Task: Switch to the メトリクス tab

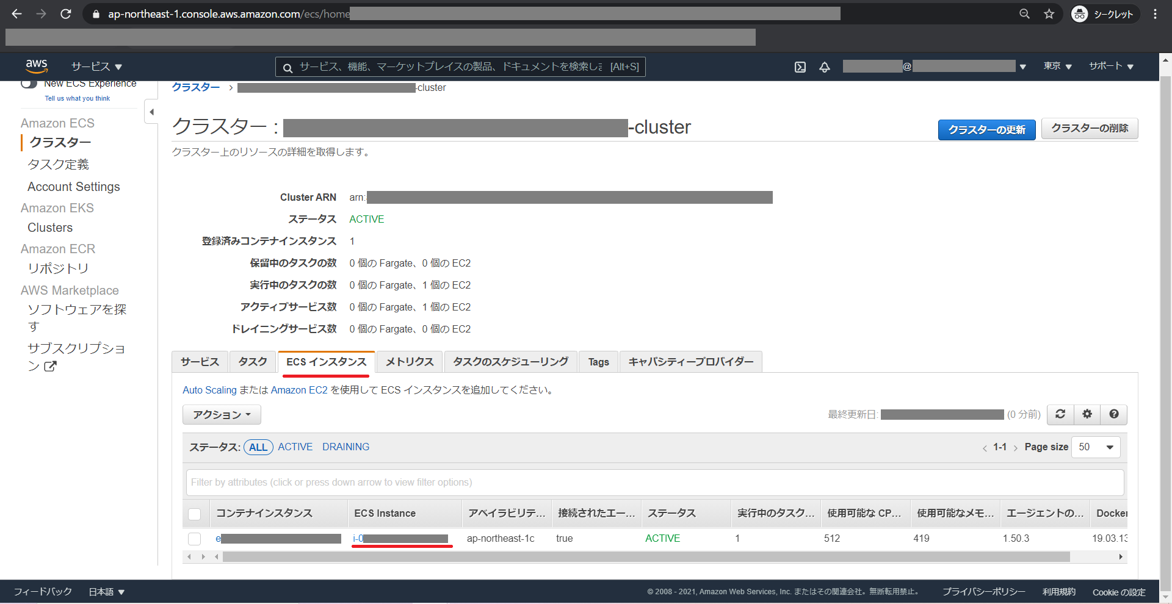Action: pyautogui.click(x=408, y=361)
